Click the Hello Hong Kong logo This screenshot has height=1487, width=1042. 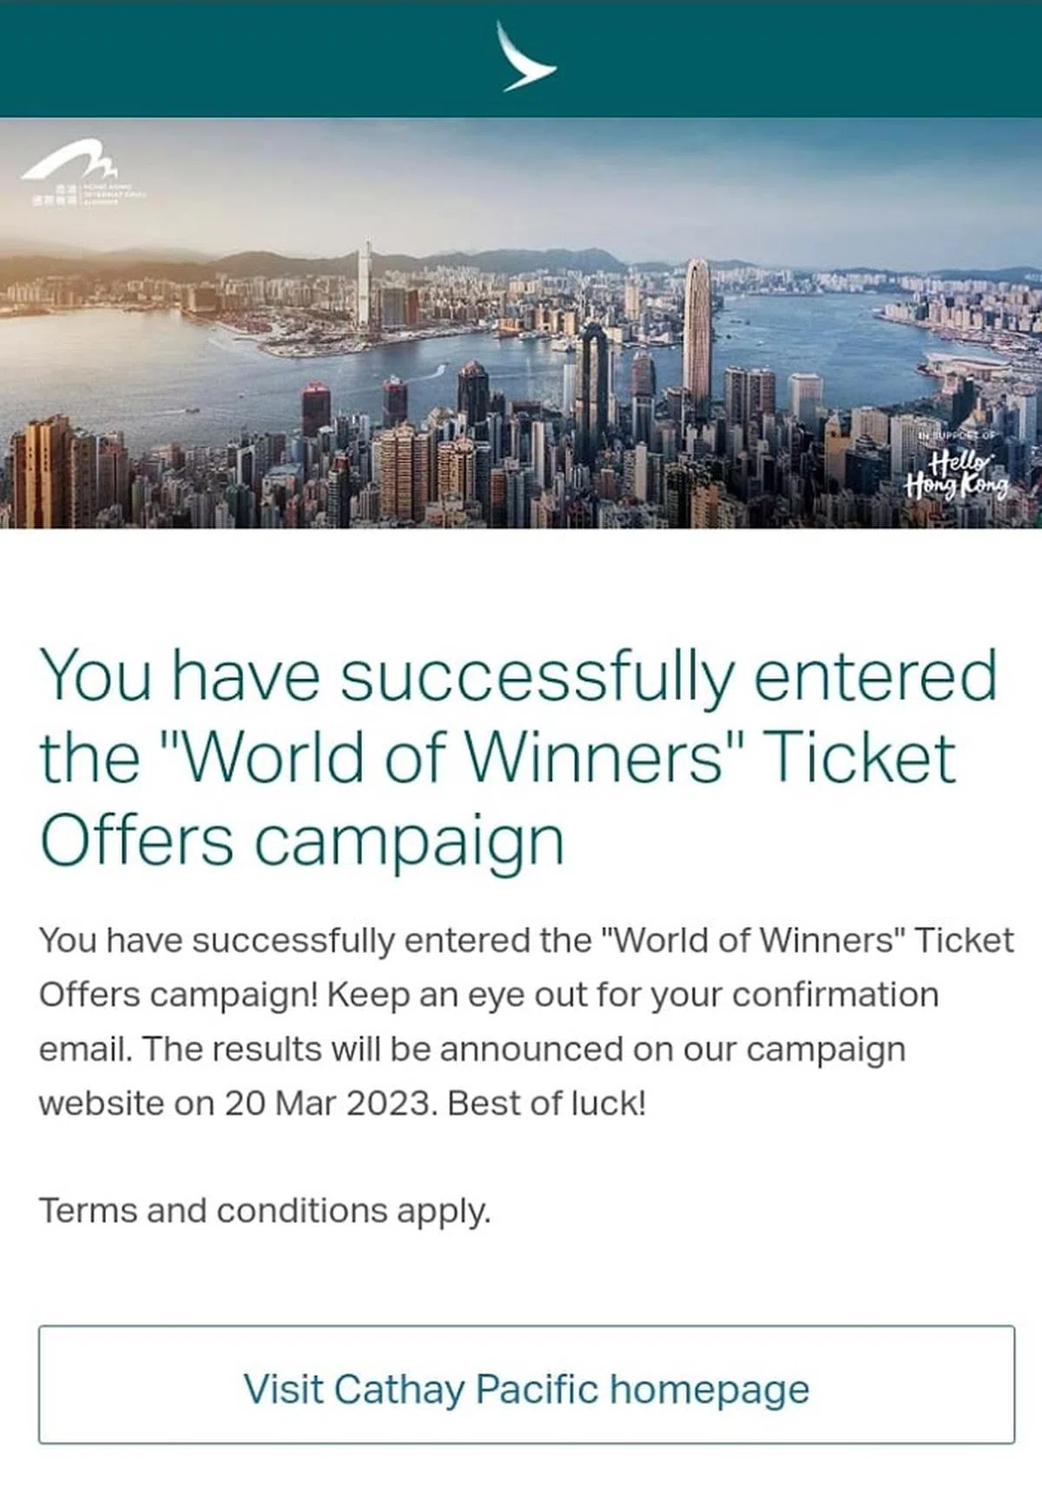pos(958,474)
